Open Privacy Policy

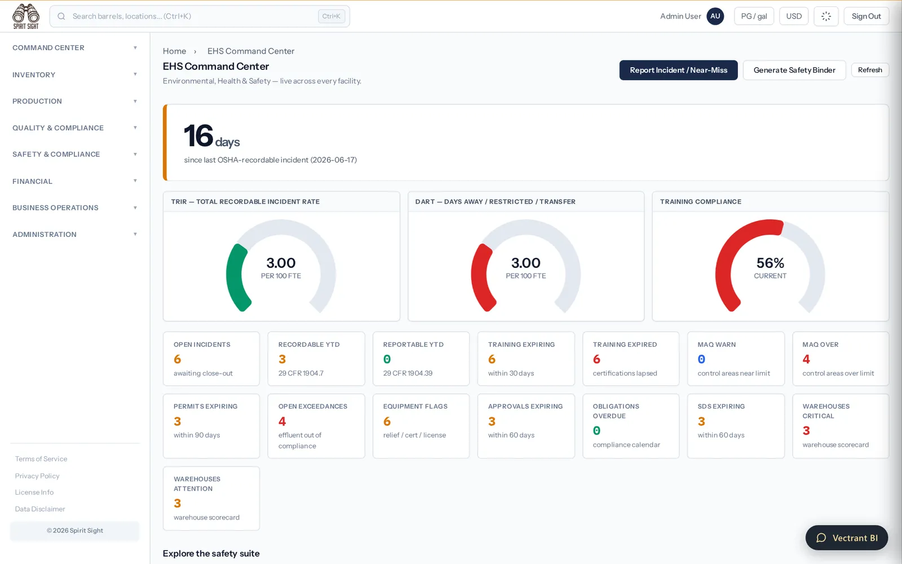point(37,476)
